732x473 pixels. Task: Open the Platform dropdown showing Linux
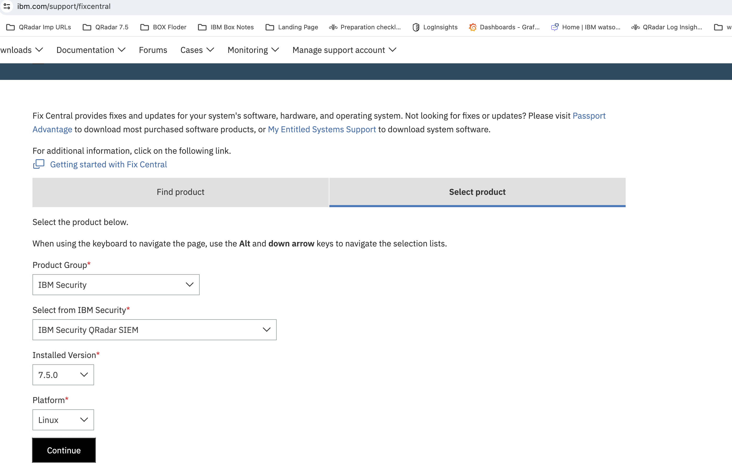coord(63,420)
